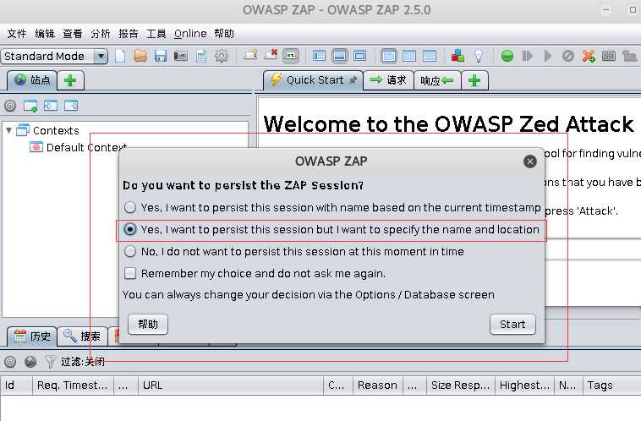This screenshot has width=641, height=421.
Task: Select the expand Information tab layout icon
Action: pyautogui.click(x=340, y=56)
